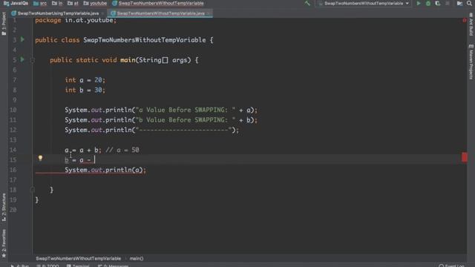
Task: Click youtube folder in navigation bar
Action: pos(95,3)
